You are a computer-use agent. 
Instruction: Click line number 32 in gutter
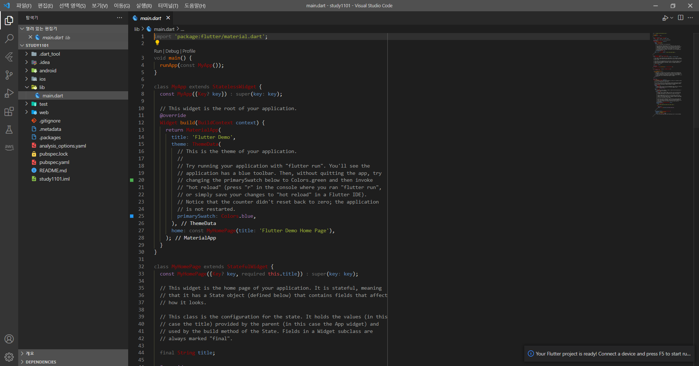141,266
